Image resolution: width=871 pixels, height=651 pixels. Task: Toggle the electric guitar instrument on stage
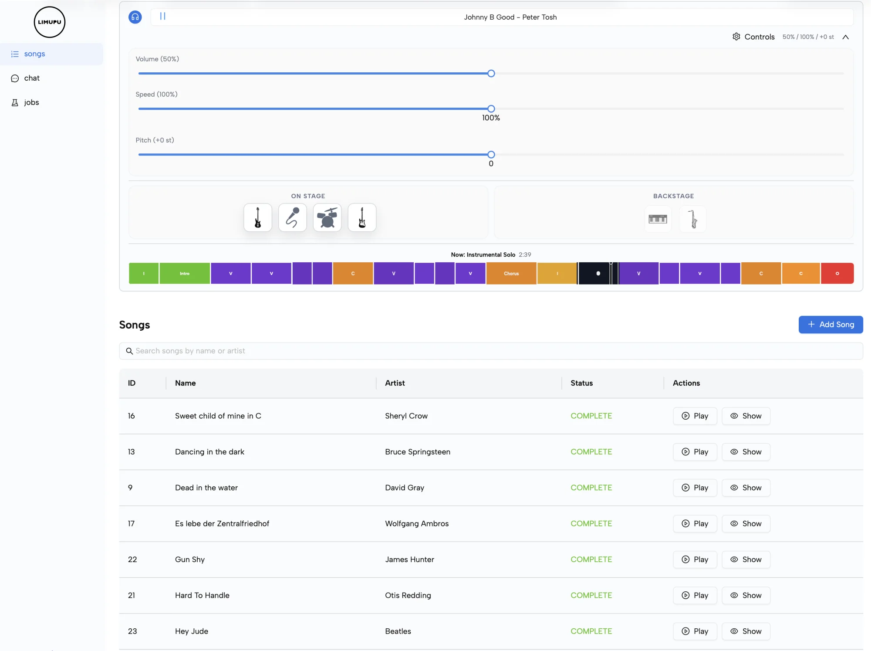click(x=362, y=217)
